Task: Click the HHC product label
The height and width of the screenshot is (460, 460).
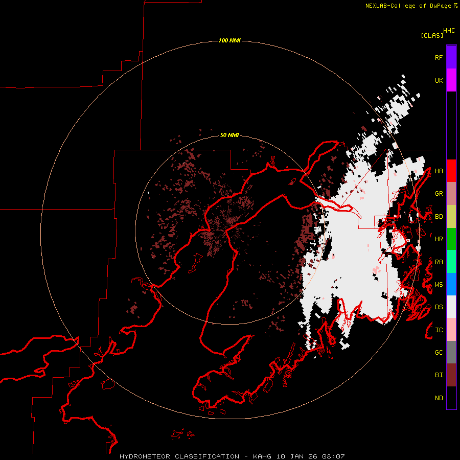Action: pyautogui.click(x=449, y=31)
